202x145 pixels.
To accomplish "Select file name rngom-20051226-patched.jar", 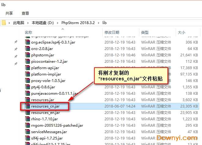I will [57, 126].
